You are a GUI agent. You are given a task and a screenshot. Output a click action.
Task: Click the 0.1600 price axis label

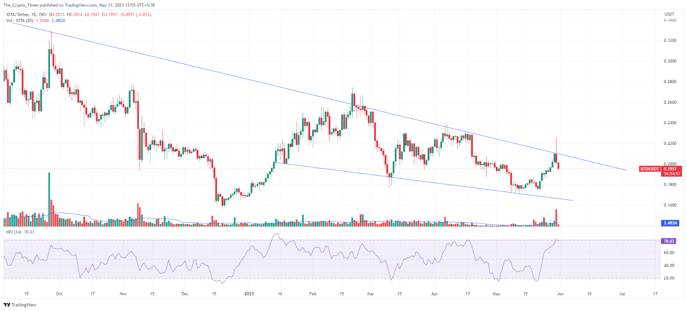pyautogui.click(x=670, y=205)
